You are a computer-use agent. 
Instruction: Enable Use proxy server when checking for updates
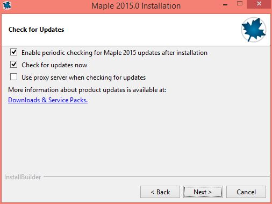[x=14, y=77]
